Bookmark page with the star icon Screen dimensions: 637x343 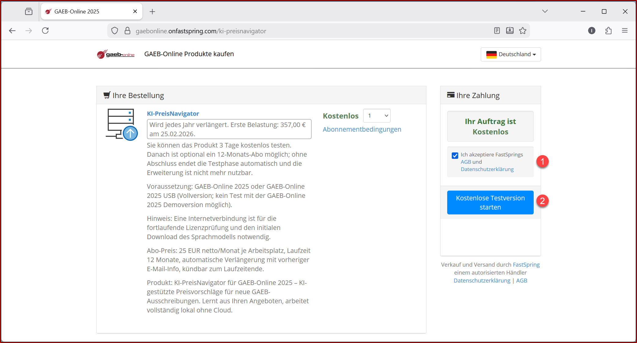click(523, 31)
